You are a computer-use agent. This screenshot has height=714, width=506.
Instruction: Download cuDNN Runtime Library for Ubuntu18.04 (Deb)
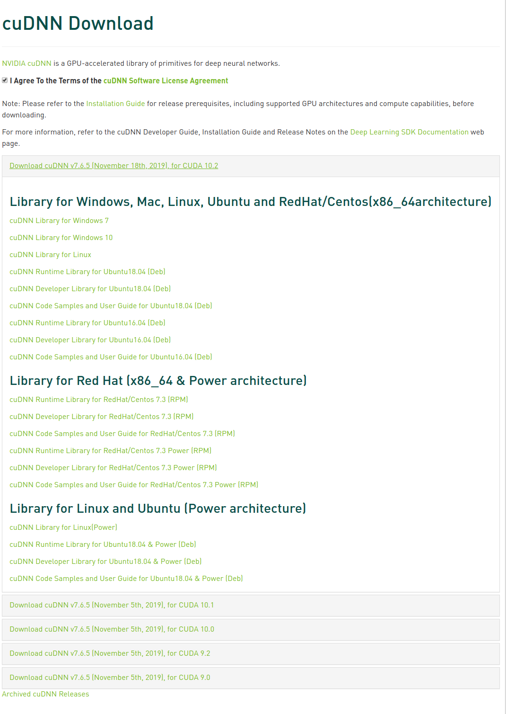tap(87, 272)
